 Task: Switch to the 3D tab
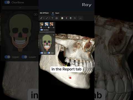53,13
